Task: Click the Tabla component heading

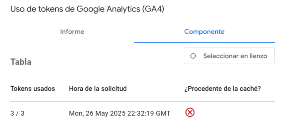Action: click(21, 62)
